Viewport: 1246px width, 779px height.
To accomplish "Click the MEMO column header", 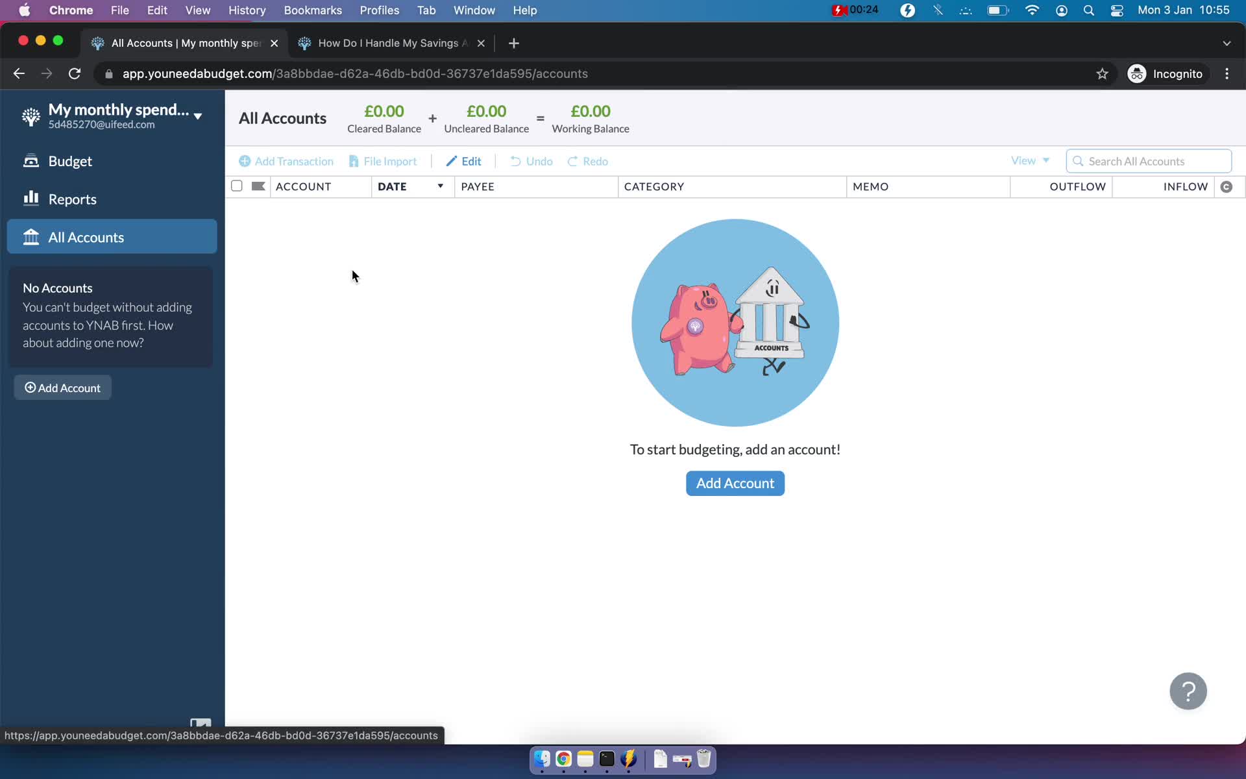I will pyautogui.click(x=928, y=186).
